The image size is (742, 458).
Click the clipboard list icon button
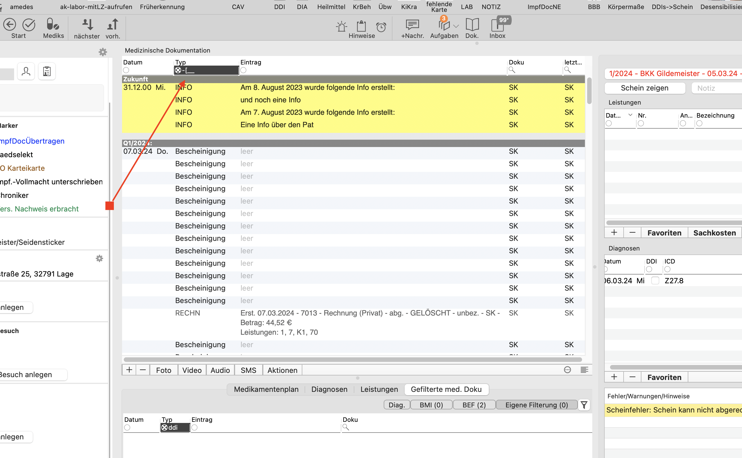[x=47, y=72]
